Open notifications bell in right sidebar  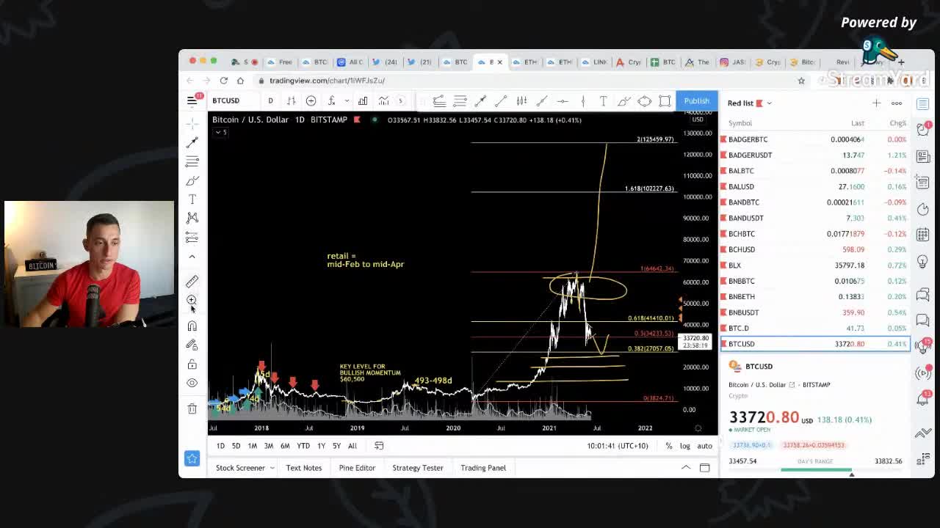(923, 399)
